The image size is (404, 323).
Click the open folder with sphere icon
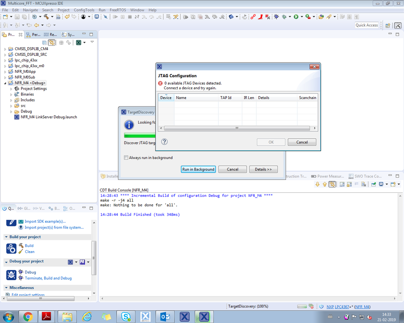tap(321, 17)
